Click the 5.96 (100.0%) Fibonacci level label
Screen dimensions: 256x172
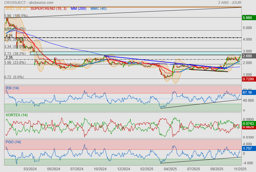(x=16, y=16)
